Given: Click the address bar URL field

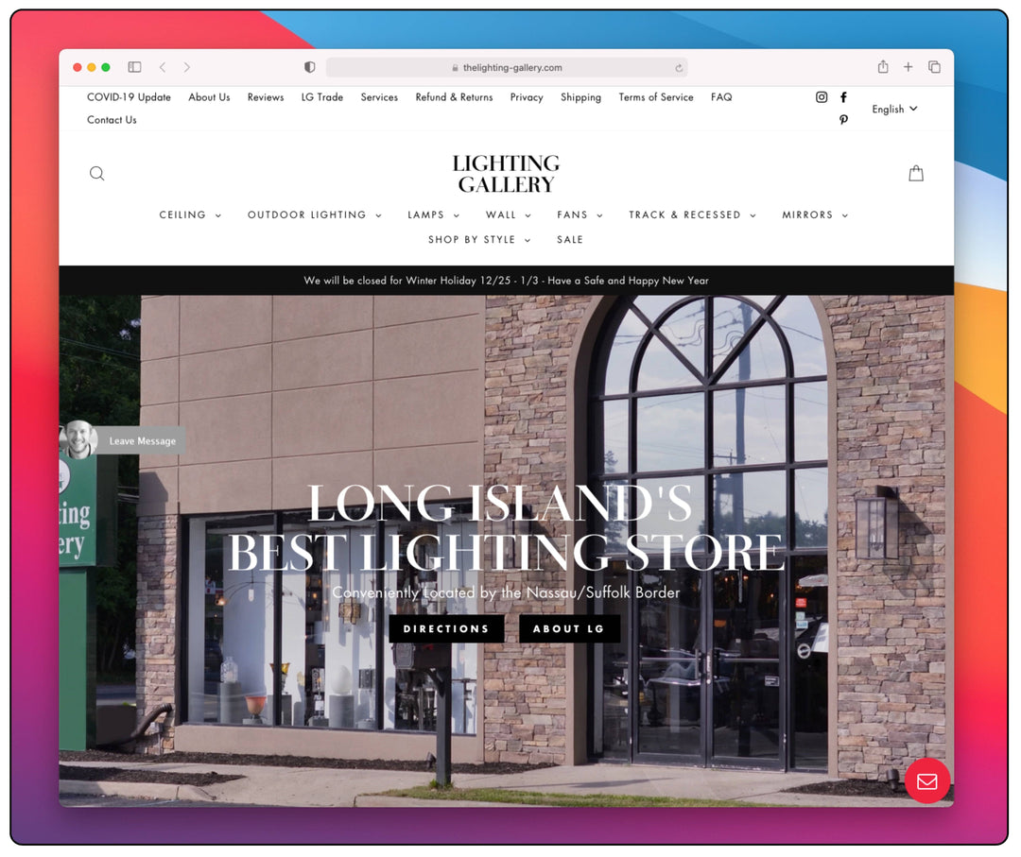Looking at the screenshot, I should pyautogui.click(x=507, y=68).
